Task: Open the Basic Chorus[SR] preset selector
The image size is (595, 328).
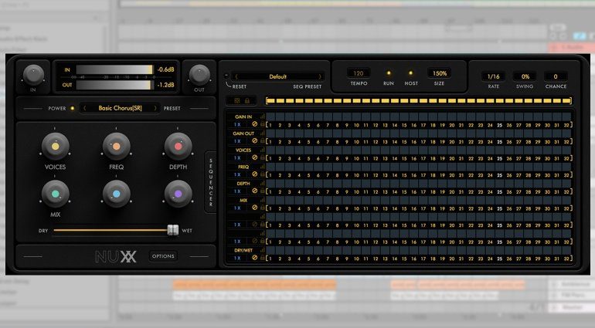Action: pos(121,109)
